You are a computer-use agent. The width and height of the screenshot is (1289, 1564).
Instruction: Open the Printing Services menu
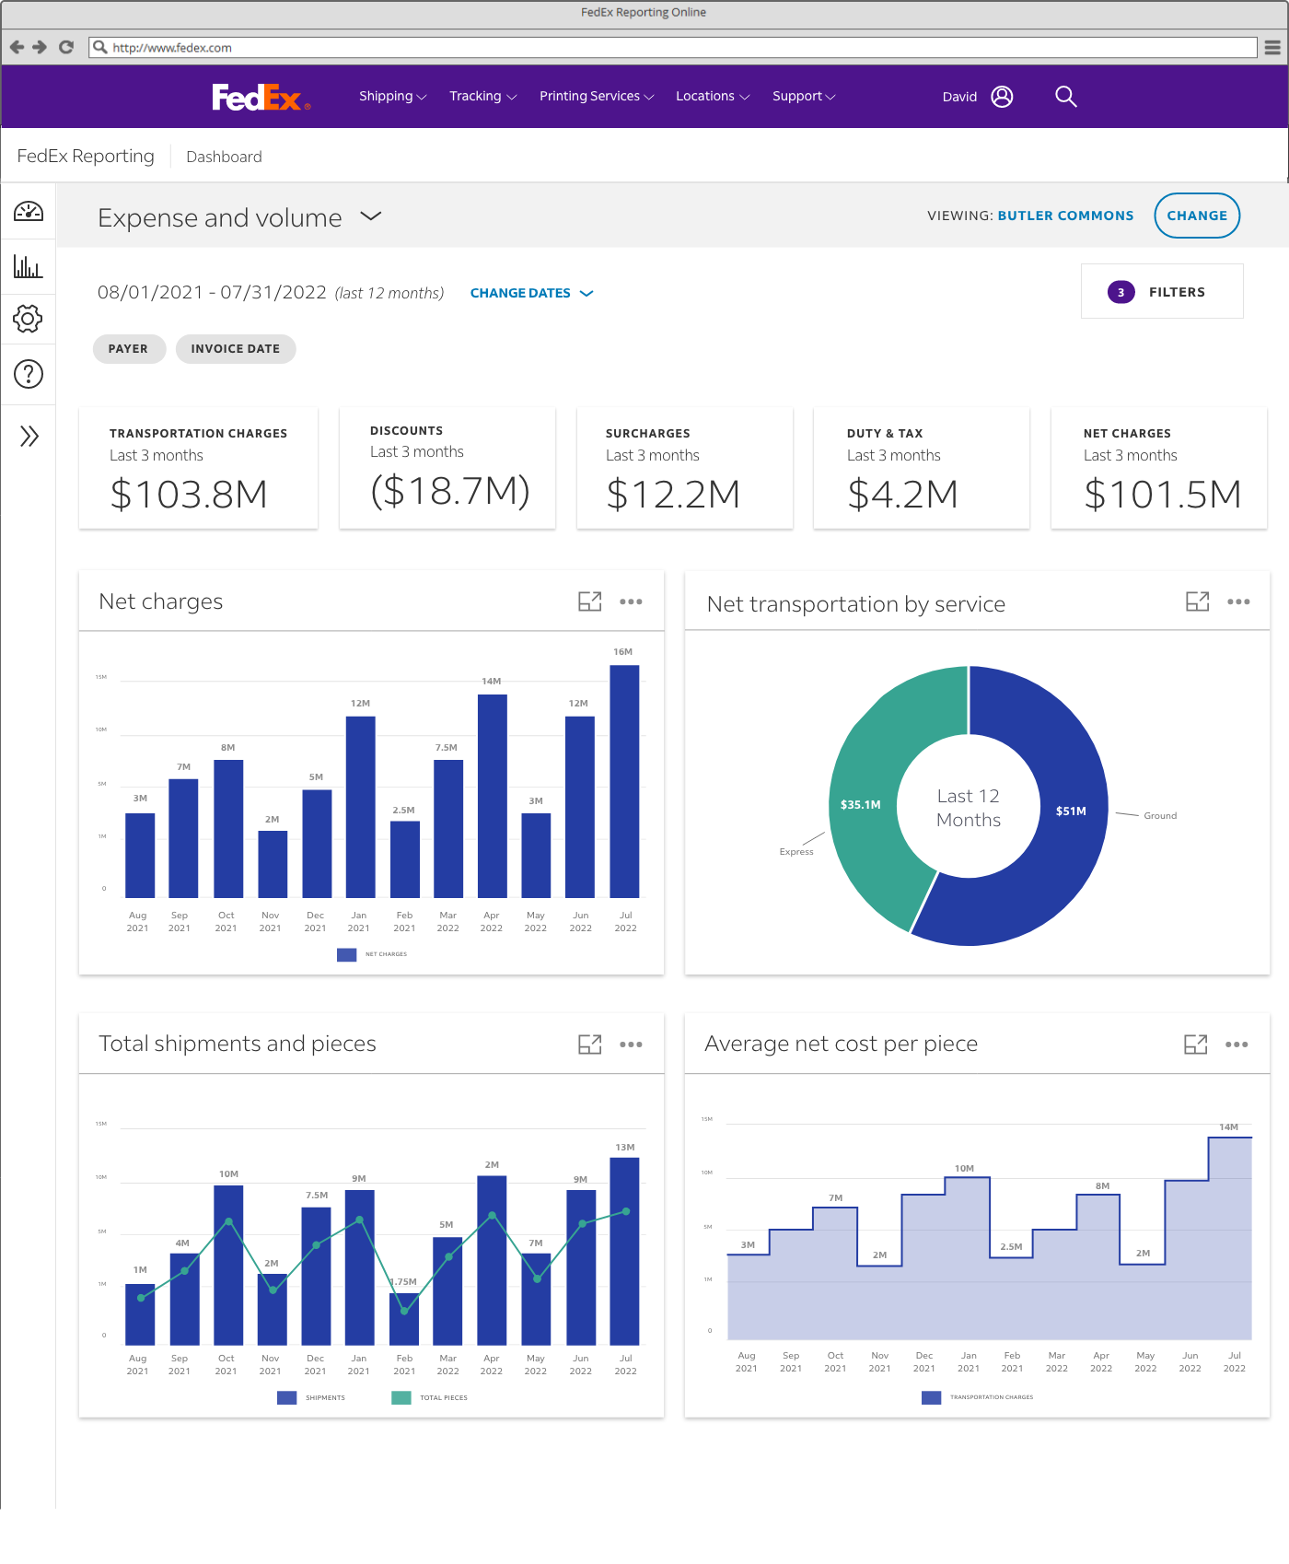pyautogui.click(x=597, y=96)
